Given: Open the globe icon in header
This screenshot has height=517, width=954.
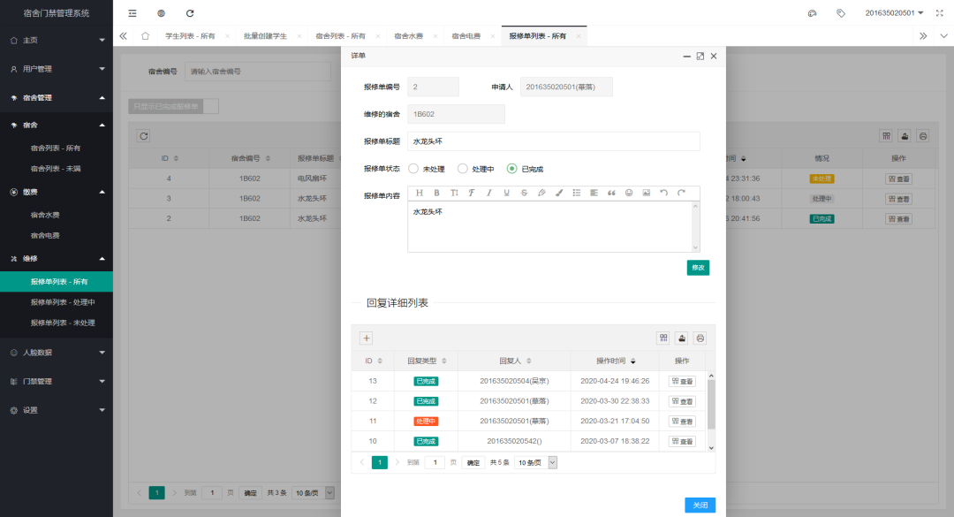Looking at the screenshot, I should [x=162, y=12].
